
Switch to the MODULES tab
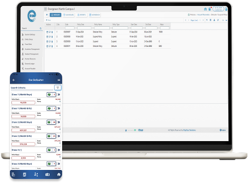(x=55, y=15)
